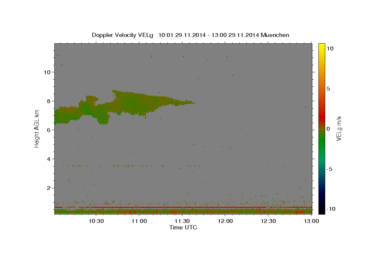Viewport: 386px width, 257px height.
Task: Click the 'Time UTC' axis label
Action: coord(183,227)
